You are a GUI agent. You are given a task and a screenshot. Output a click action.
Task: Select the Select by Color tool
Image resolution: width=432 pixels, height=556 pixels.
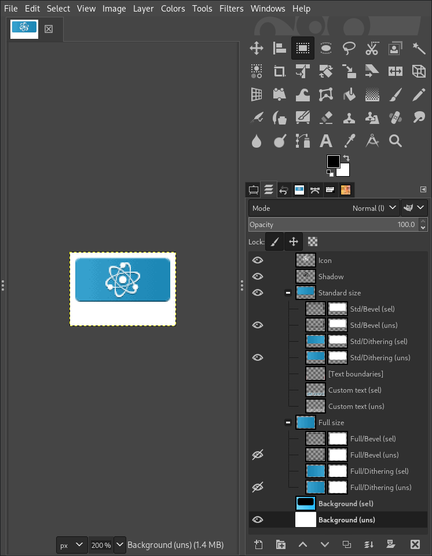pyautogui.click(x=257, y=71)
